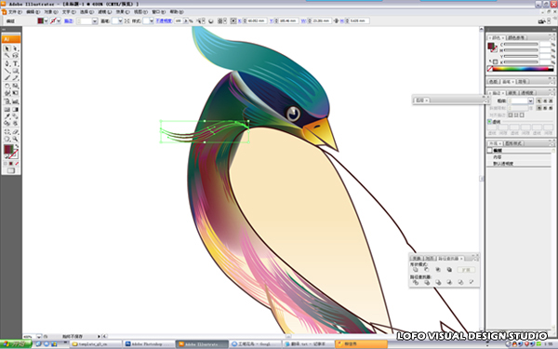Screen dimensions: 558x349
Task: Select the Rotate tool
Action: click(x=7, y=86)
